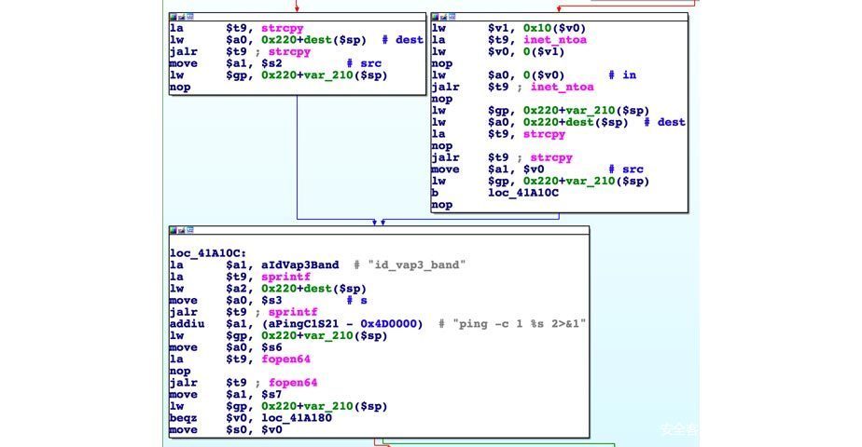Click the middle title icon on the loc_41A10C block
This screenshot has height=447, width=862.
tap(183, 230)
